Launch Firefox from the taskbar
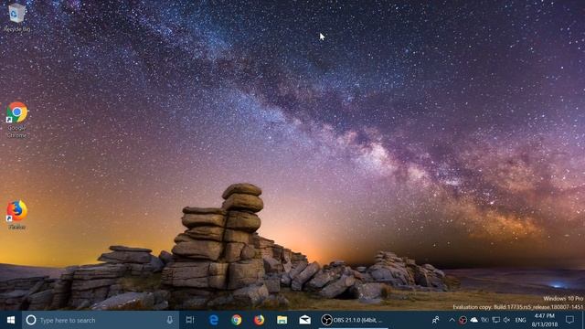The width and height of the screenshot is (585, 329). click(x=259, y=320)
